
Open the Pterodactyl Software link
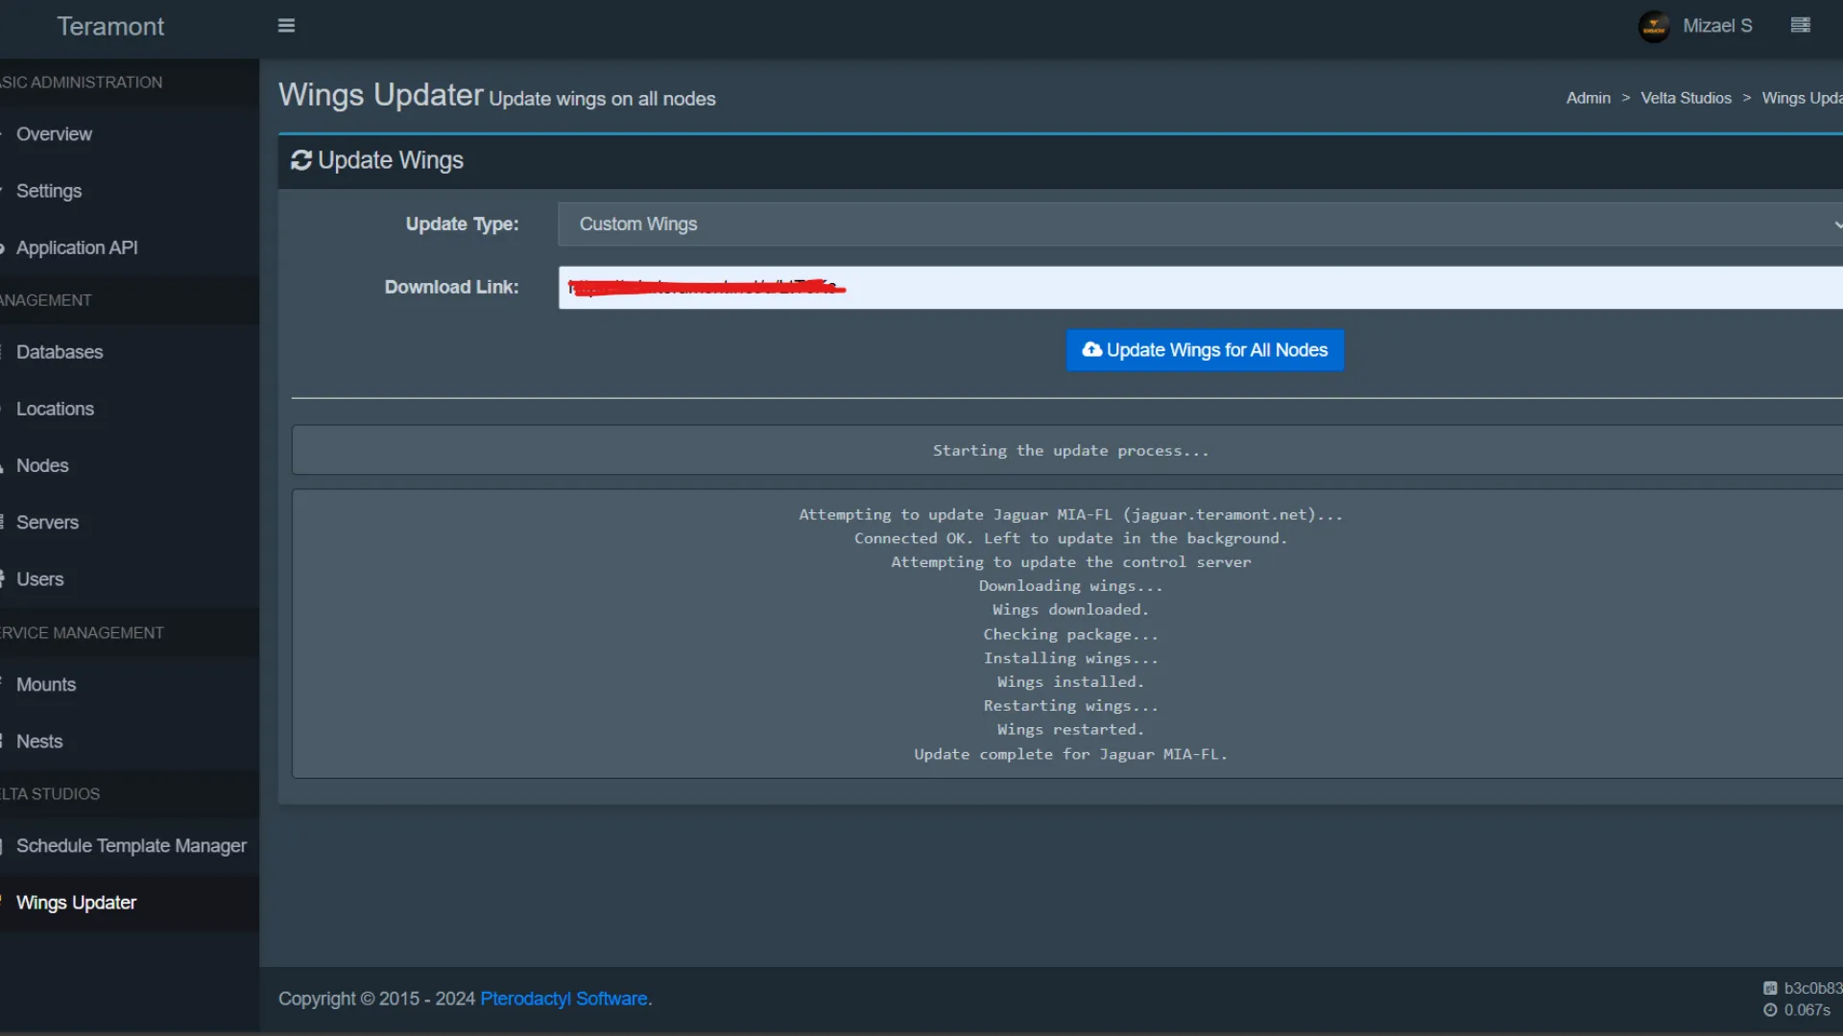tap(563, 999)
